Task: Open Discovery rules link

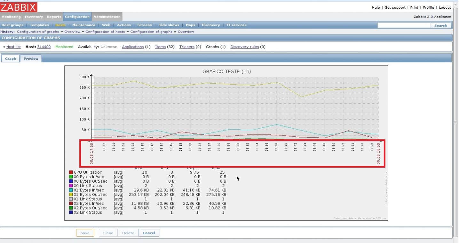Action: (x=244, y=47)
